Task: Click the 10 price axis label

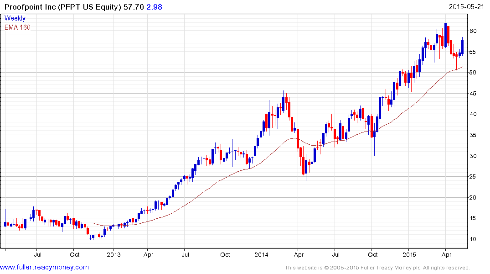Action: [x=473, y=239]
